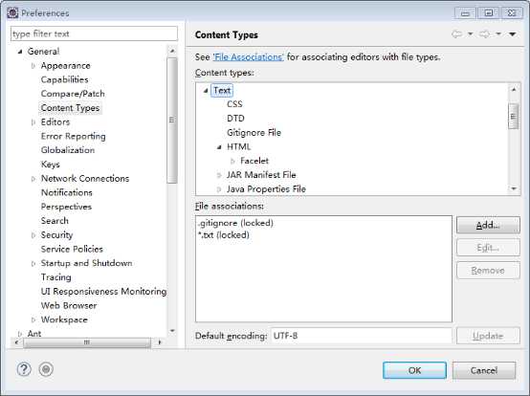530x396 pixels.
Task: Open the Tracing preference page
Action: pyautogui.click(x=56, y=277)
